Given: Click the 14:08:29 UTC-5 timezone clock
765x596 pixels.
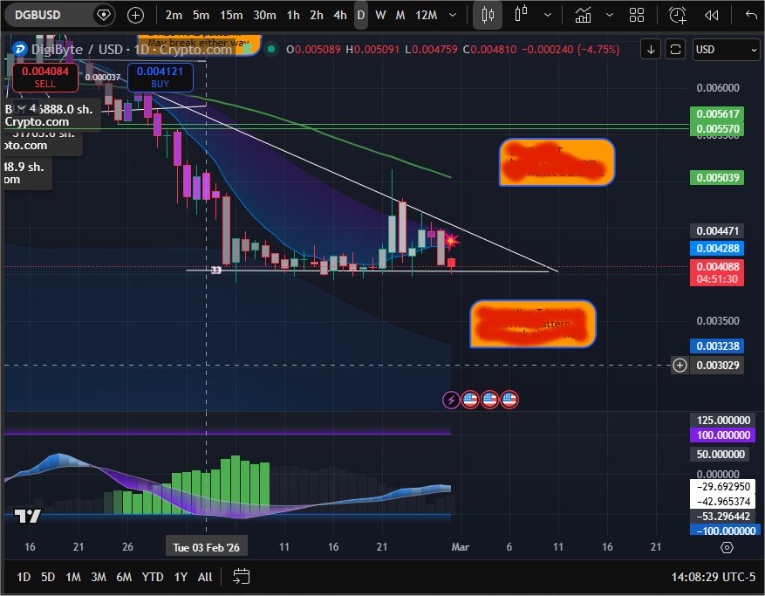Looking at the screenshot, I should pos(713,578).
